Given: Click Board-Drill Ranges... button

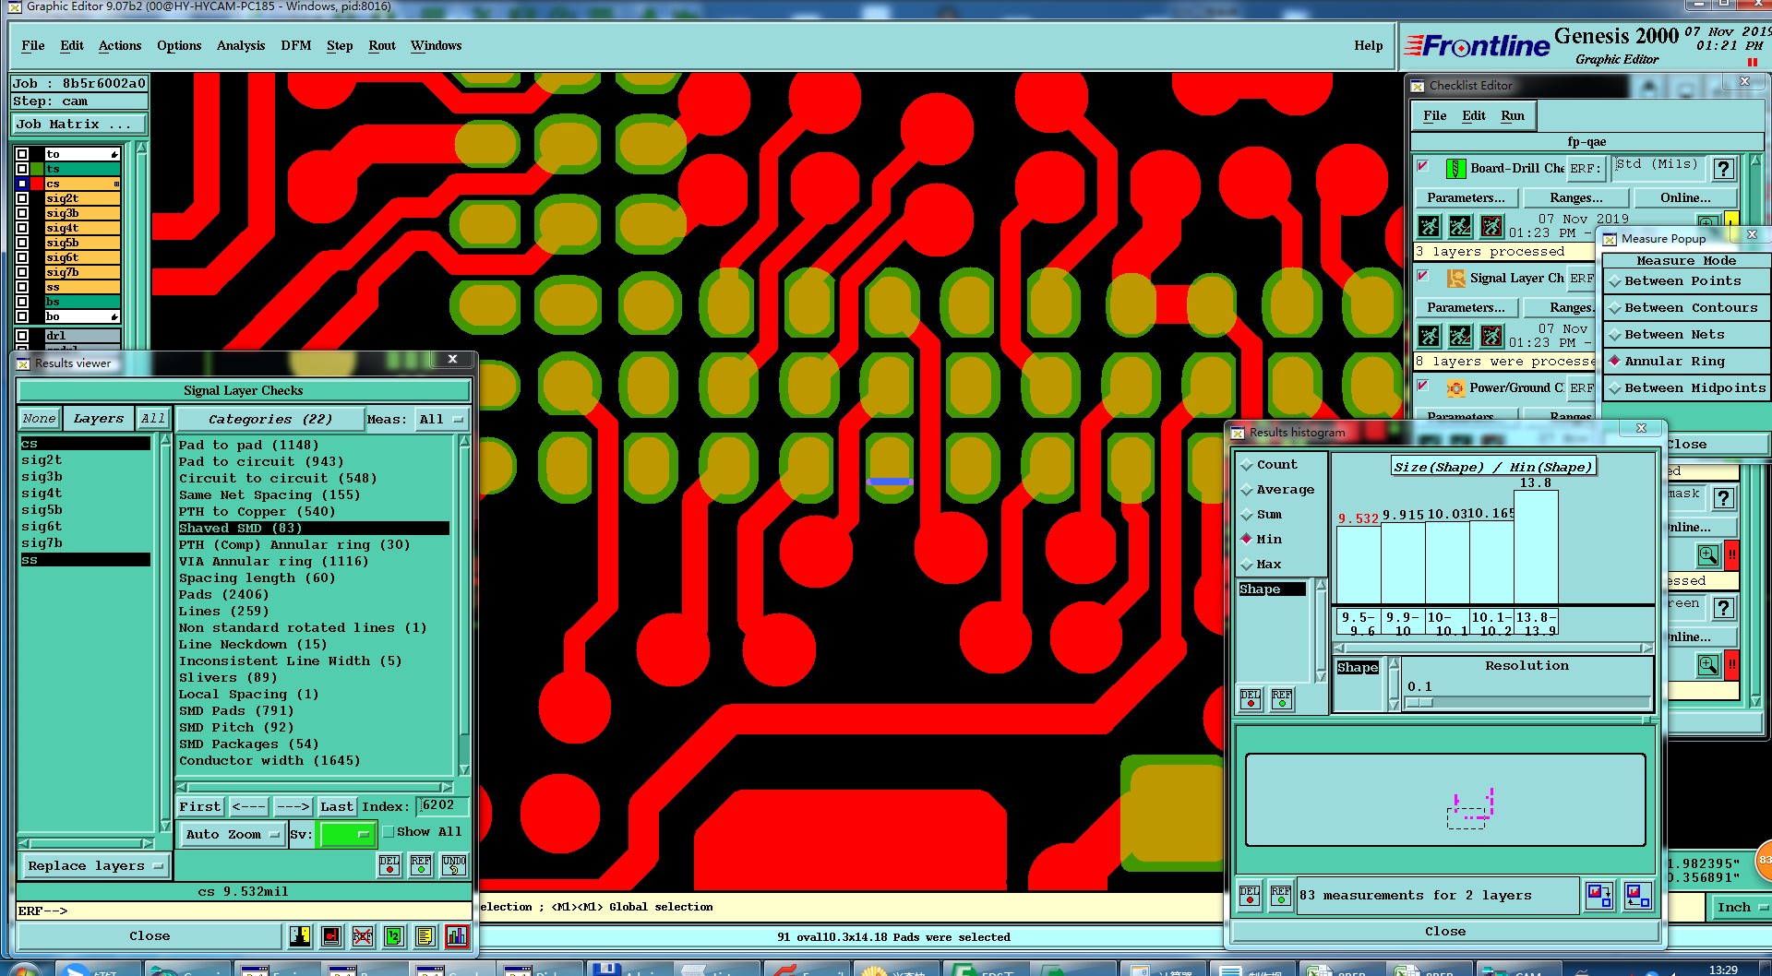Looking at the screenshot, I should point(1575,198).
